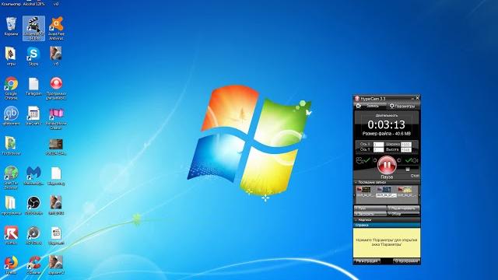Launch the qBittorrent desktop shortcut
This screenshot has width=498, height=280.
tap(11, 116)
